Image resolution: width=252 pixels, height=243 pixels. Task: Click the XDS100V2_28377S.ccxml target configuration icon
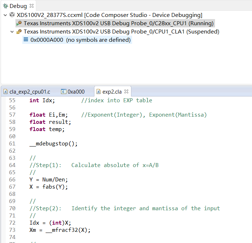coord(12,15)
